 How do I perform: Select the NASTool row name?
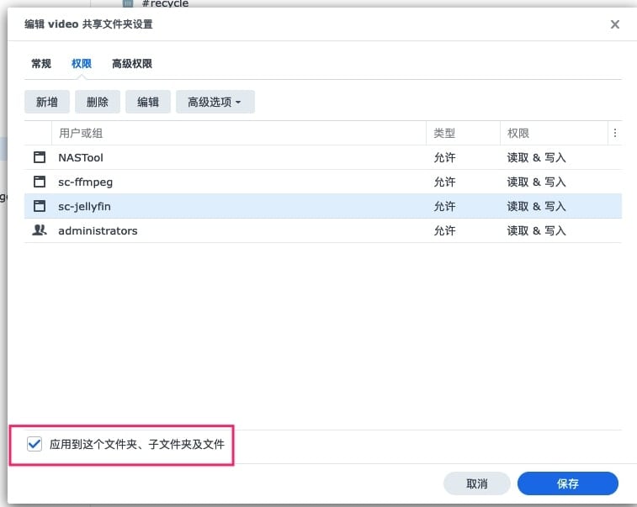pos(81,157)
